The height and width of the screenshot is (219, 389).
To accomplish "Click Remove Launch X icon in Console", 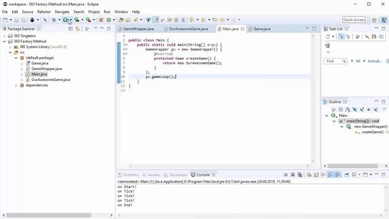I will coord(293,175).
